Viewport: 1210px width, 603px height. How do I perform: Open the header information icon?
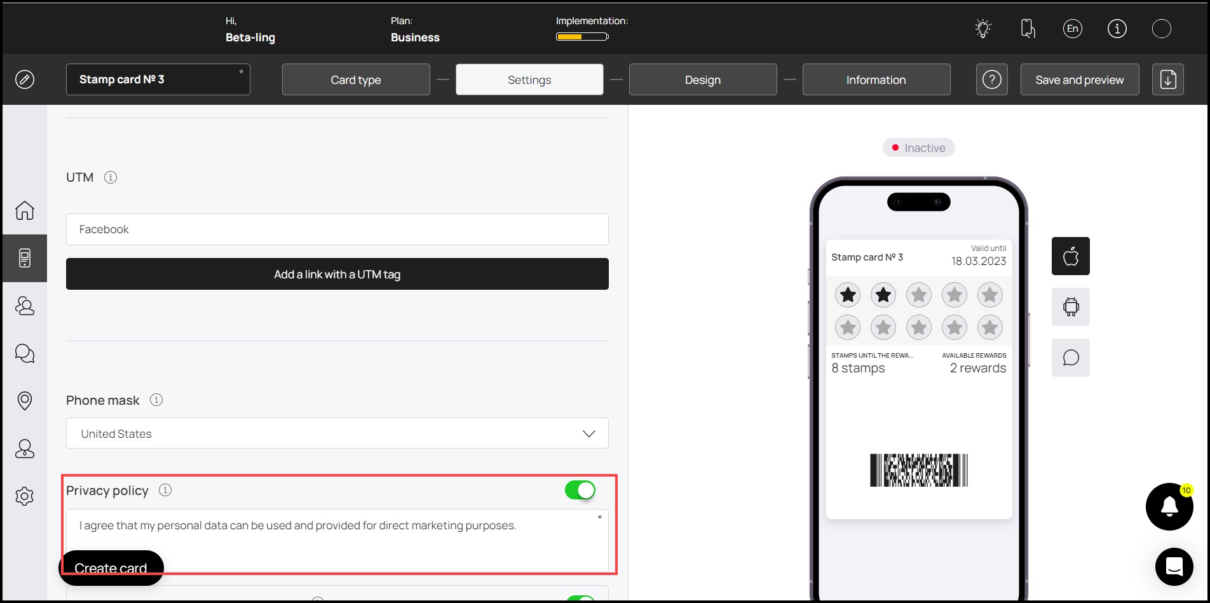[x=1117, y=29]
